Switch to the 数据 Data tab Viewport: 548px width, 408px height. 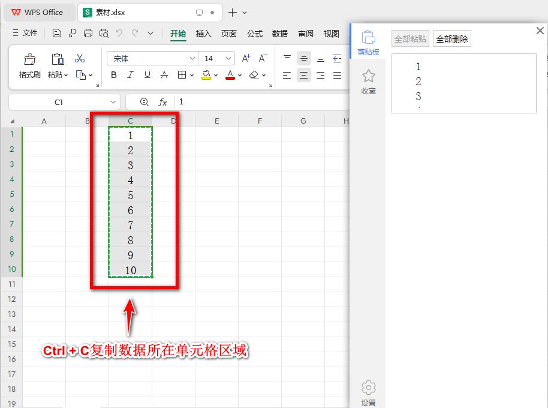tap(280, 34)
